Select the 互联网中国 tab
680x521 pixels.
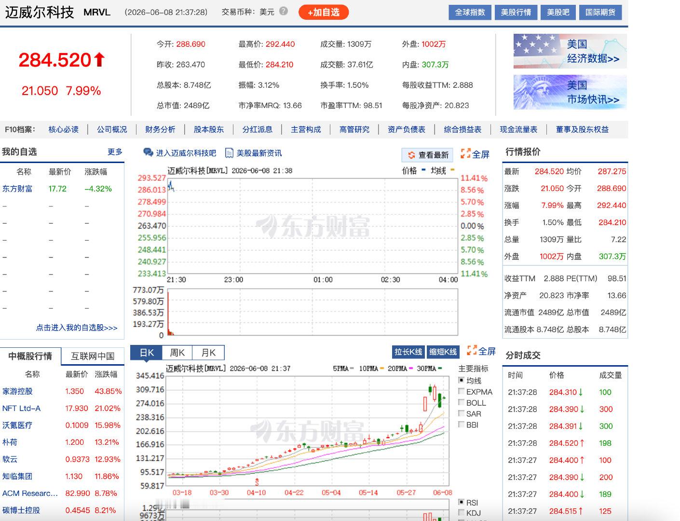pos(93,356)
